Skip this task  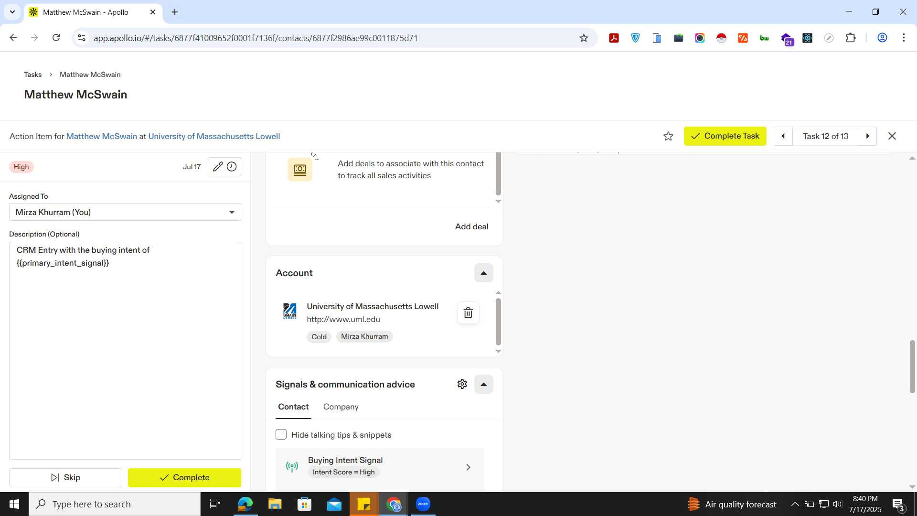65,477
